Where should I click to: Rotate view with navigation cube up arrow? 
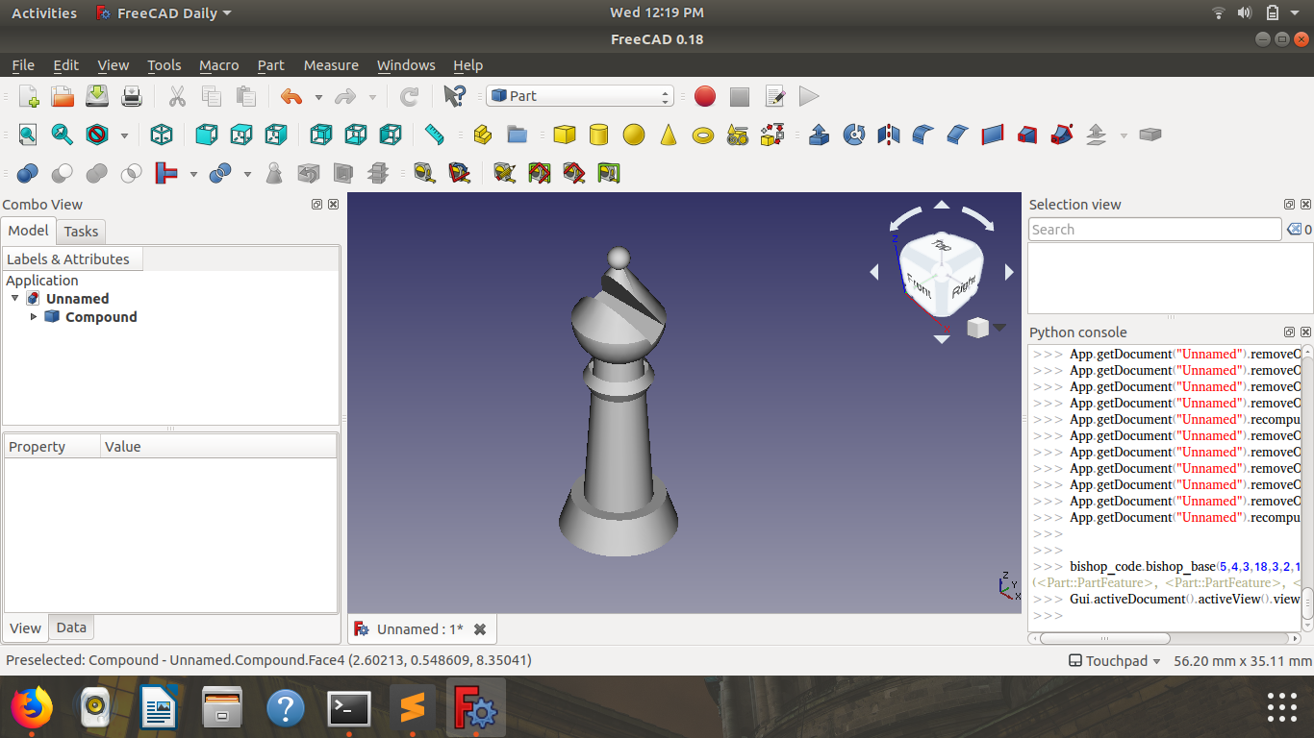pos(942,205)
